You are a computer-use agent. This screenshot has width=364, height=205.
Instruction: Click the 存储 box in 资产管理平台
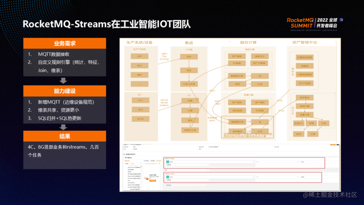click(311, 123)
